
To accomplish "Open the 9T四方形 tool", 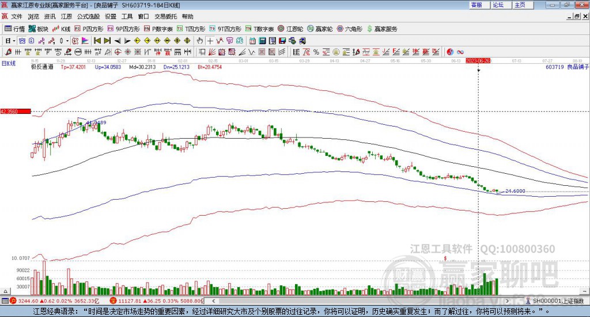I will pyautogui.click(x=225, y=29).
